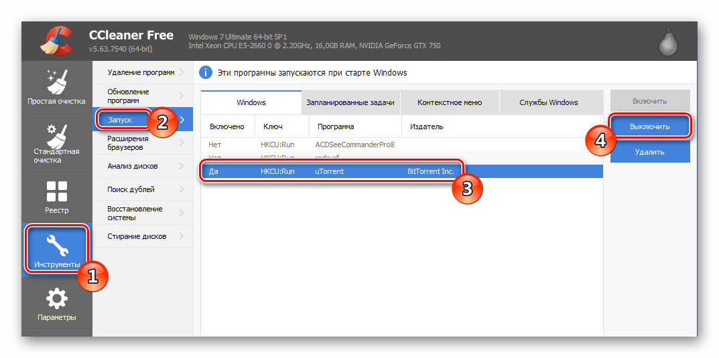Switch to Контекстное меню tab

point(450,102)
